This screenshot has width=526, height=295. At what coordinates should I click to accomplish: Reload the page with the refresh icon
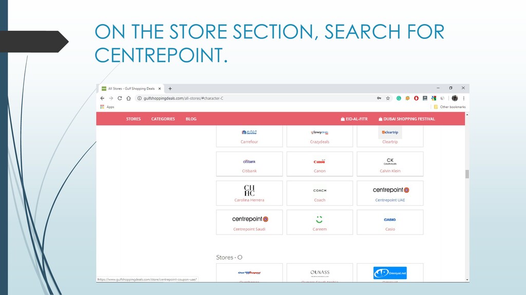click(120, 98)
